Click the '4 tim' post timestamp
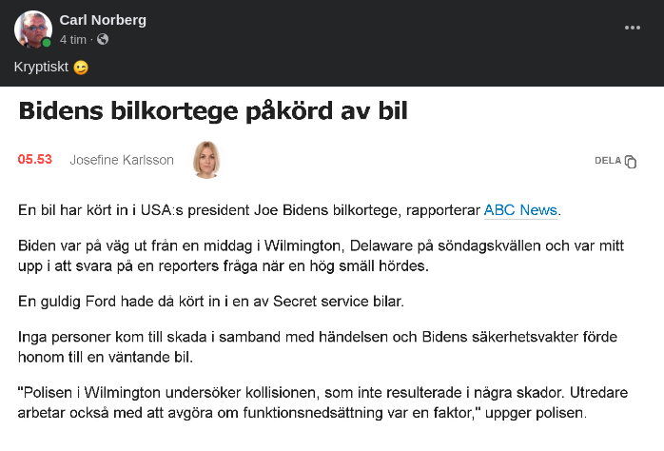This screenshot has width=664, height=451. coord(74,40)
